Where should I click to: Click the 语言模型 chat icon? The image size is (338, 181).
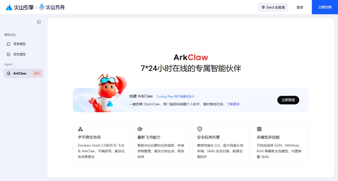click(8, 44)
